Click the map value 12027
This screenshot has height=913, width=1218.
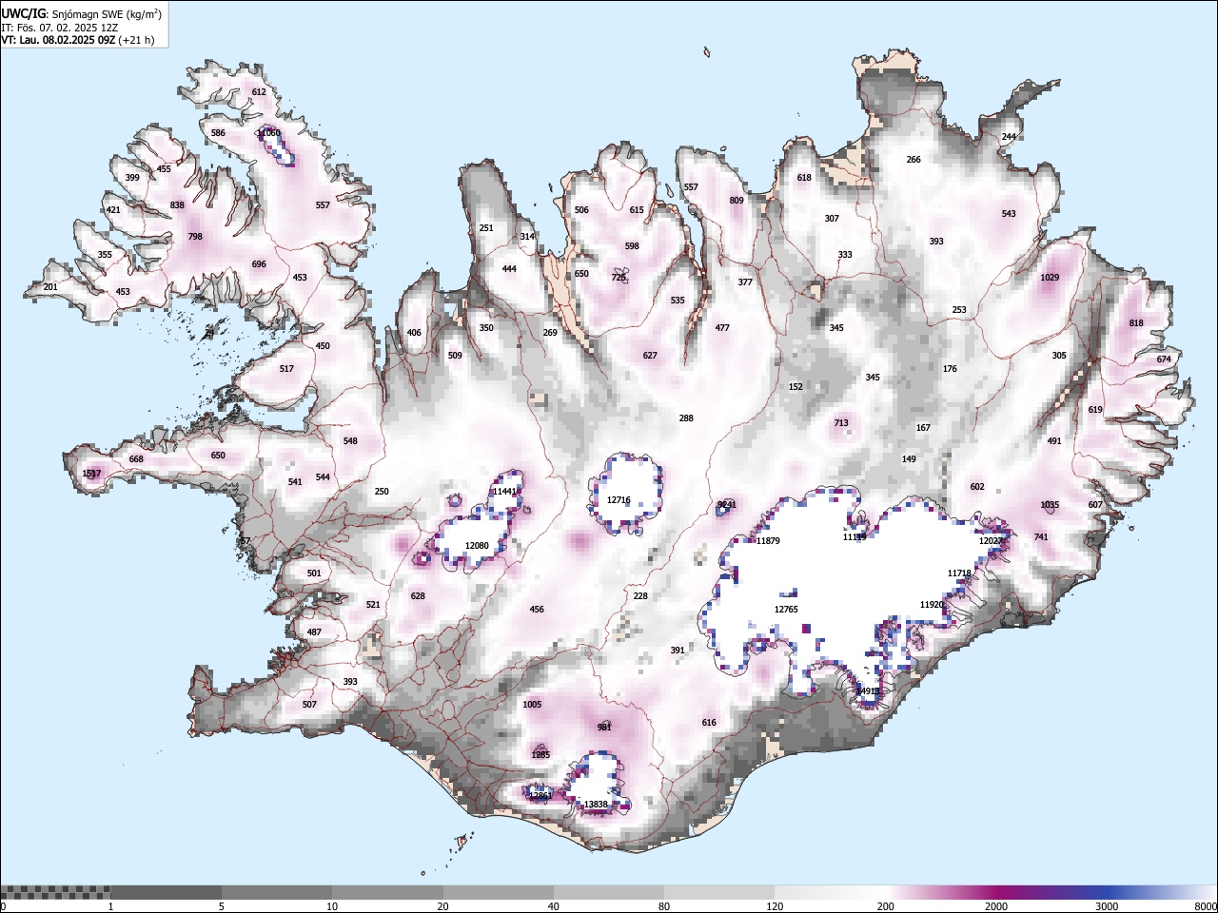pos(991,541)
